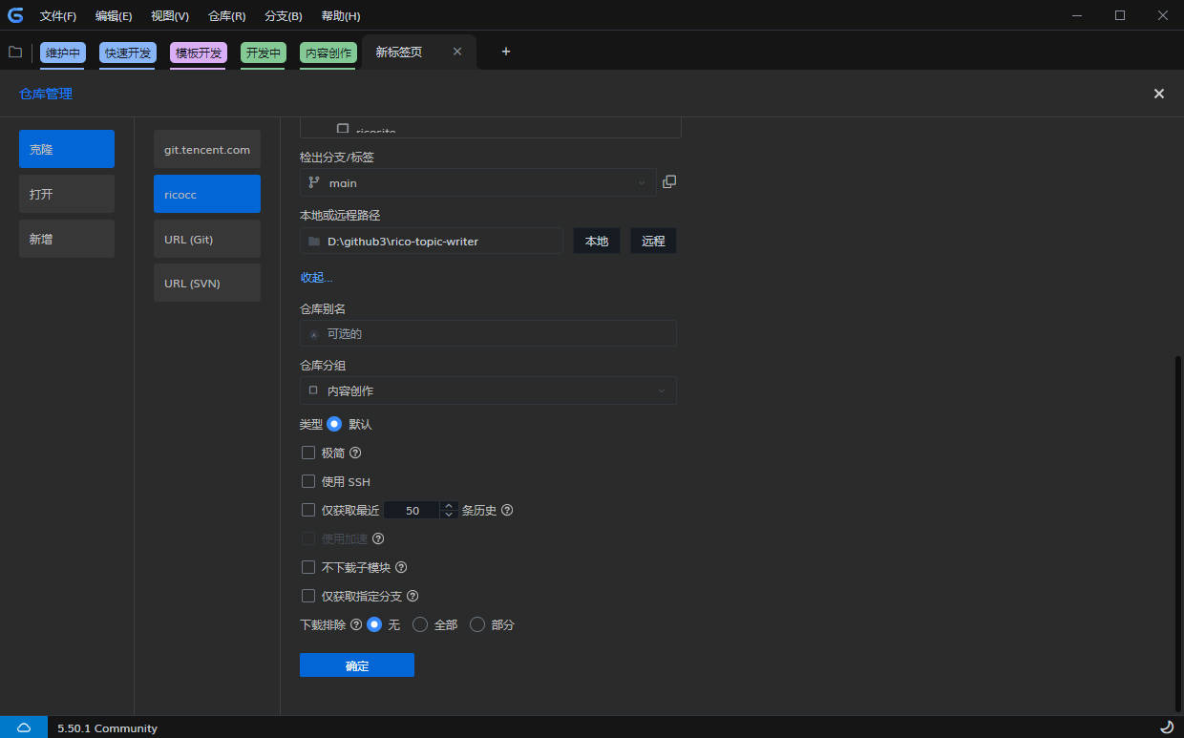The image size is (1184, 738).
Task: Select the 新增 option in the sidebar
Action: coord(67,239)
